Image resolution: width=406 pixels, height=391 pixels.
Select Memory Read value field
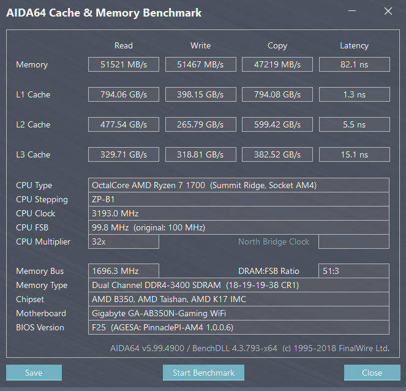click(124, 64)
